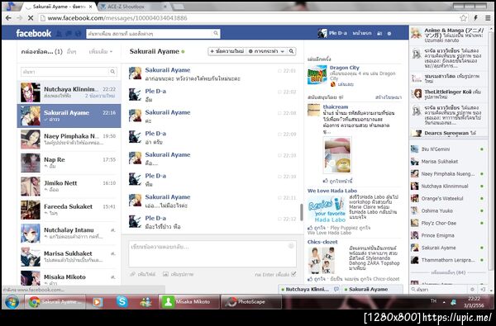The width and height of the screenshot is (496, 326).
Task: Expand เพิ่มเติม dropdown in inbox header
Action: click(101, 51)
